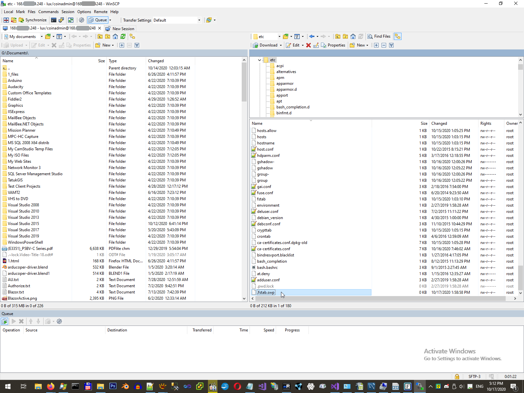The image size is (524, 393).
Task: Open queue preferences gear icon
Action: tap(59, 321)
